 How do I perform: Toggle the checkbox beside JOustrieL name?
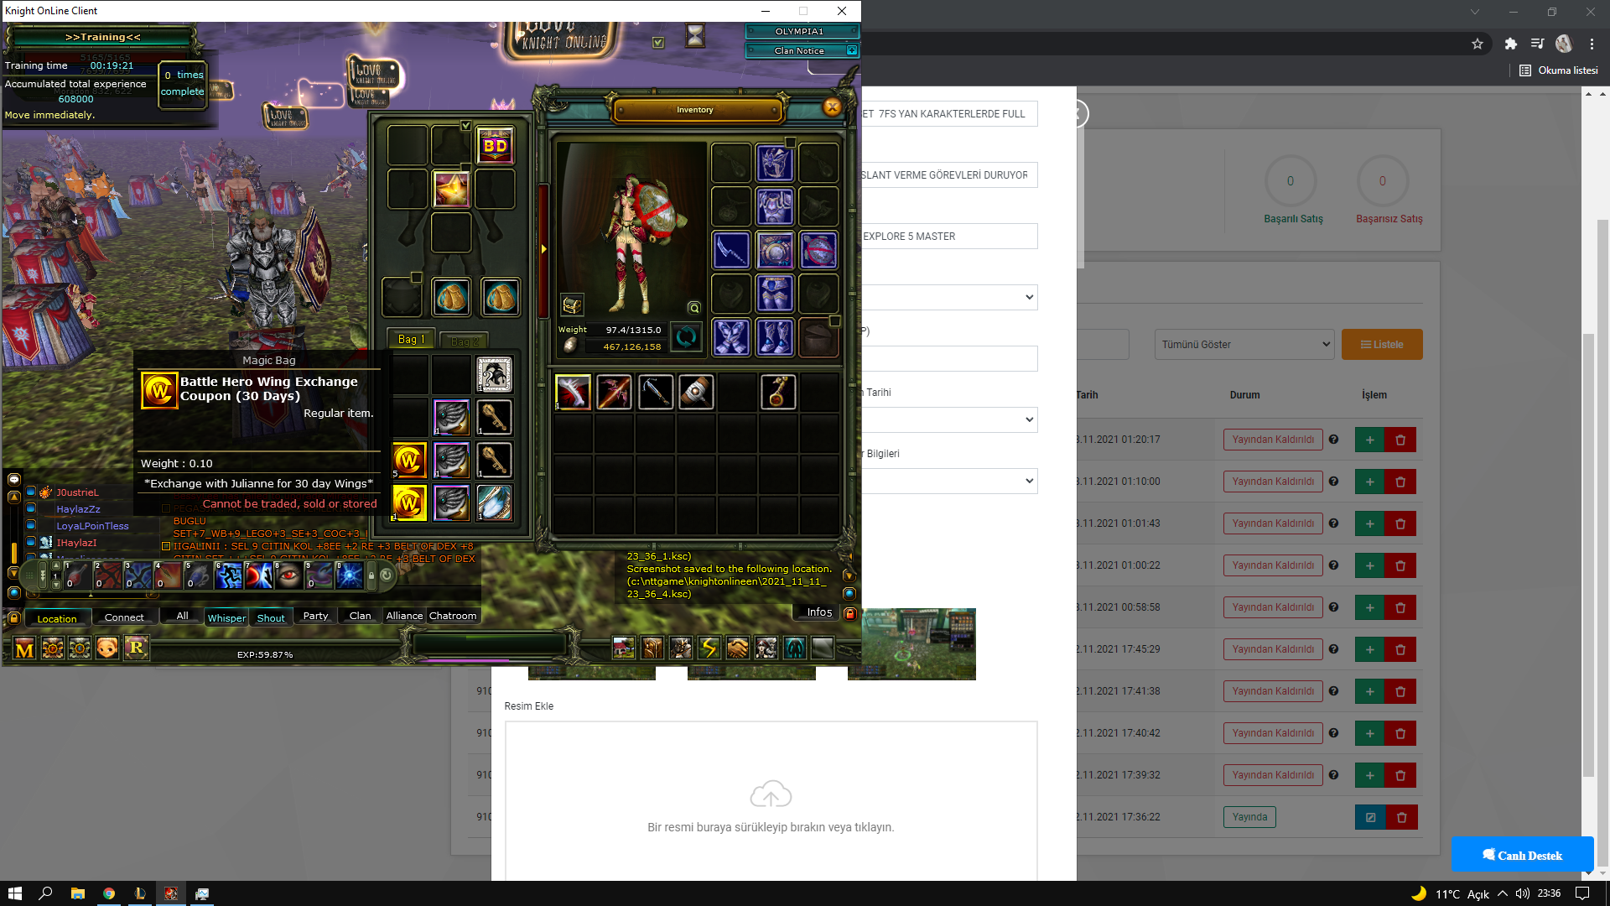click(x=31, y=492)
